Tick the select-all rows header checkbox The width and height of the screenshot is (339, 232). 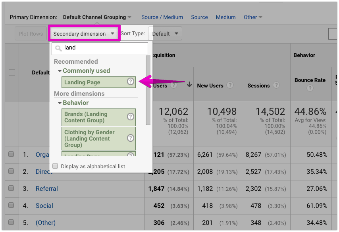12,72
